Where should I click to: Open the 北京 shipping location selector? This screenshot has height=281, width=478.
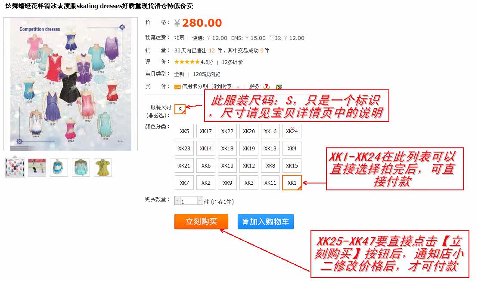[x=179, y=38]
